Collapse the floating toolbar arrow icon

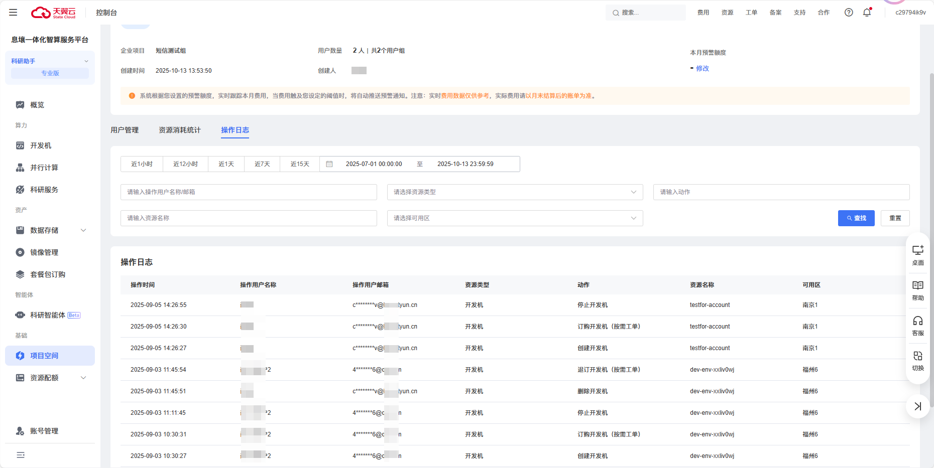pos(917,406)
